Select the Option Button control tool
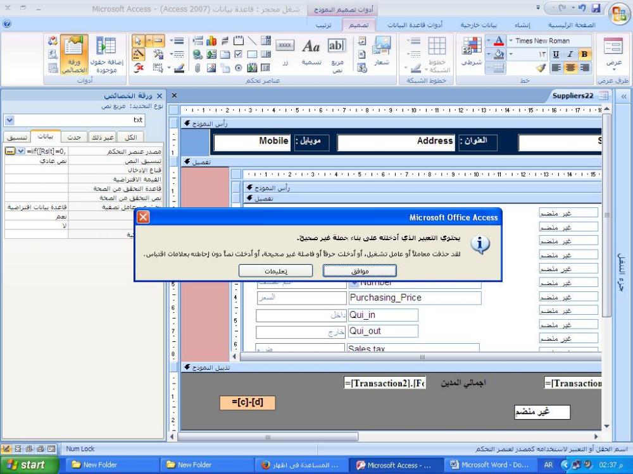633x474 pixels. pos(238,68)
